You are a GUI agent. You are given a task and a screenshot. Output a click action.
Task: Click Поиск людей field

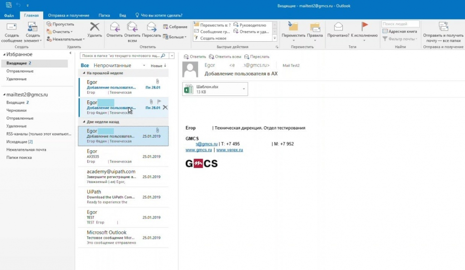point(401,24)
